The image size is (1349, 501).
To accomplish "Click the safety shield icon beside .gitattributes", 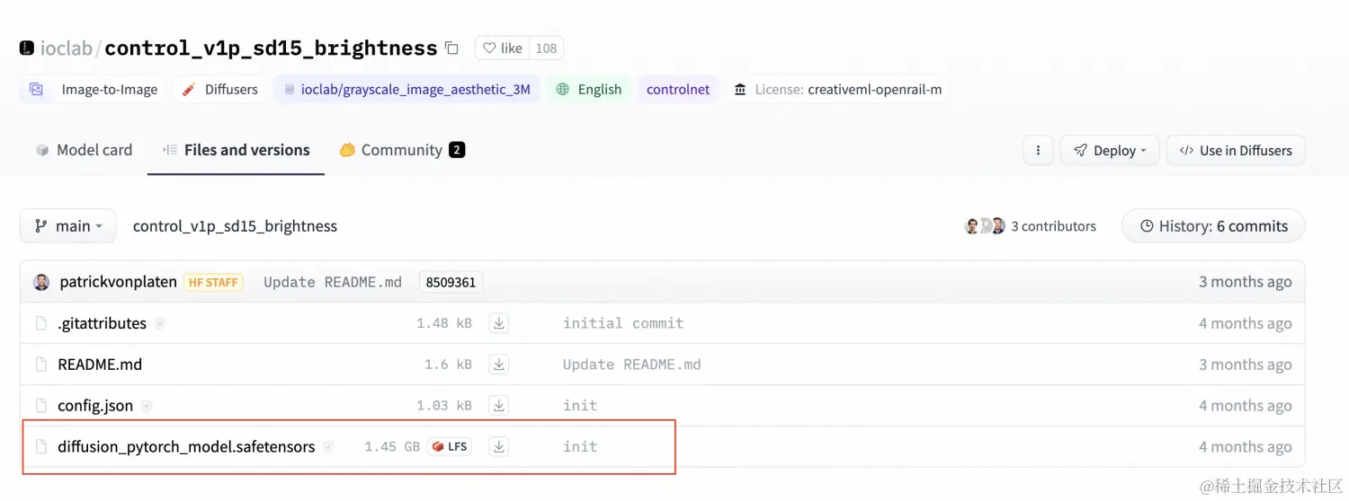I will pyautogui.click(x=160, y=323).
